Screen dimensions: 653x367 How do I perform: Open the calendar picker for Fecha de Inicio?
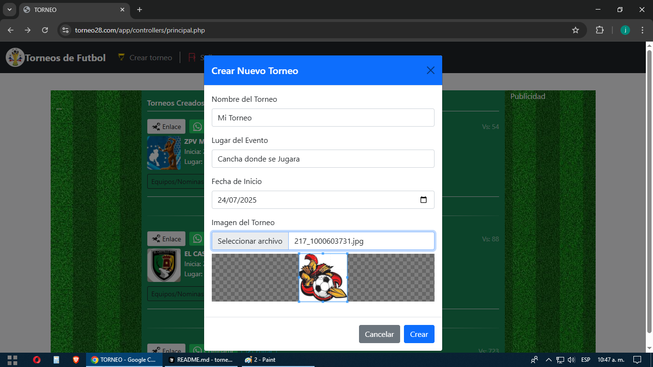424,200
